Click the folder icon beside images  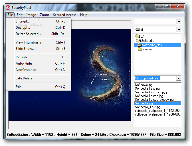140,49
